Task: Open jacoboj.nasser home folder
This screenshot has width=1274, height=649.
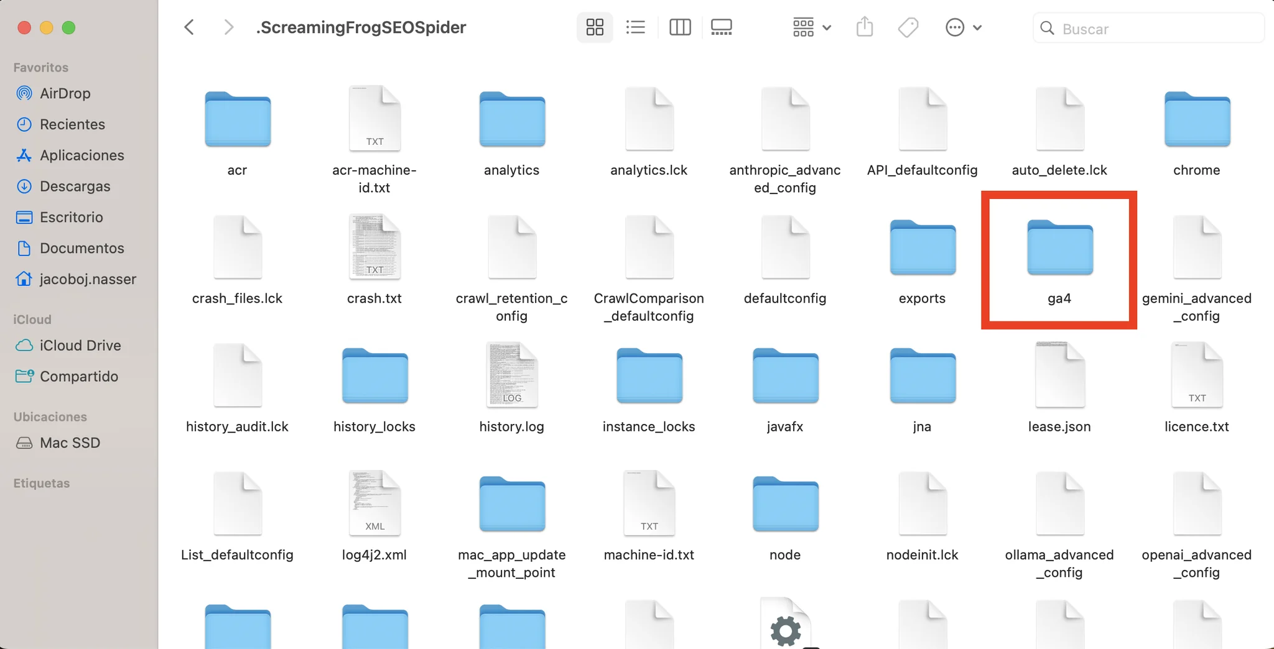Action: [88, 279]
